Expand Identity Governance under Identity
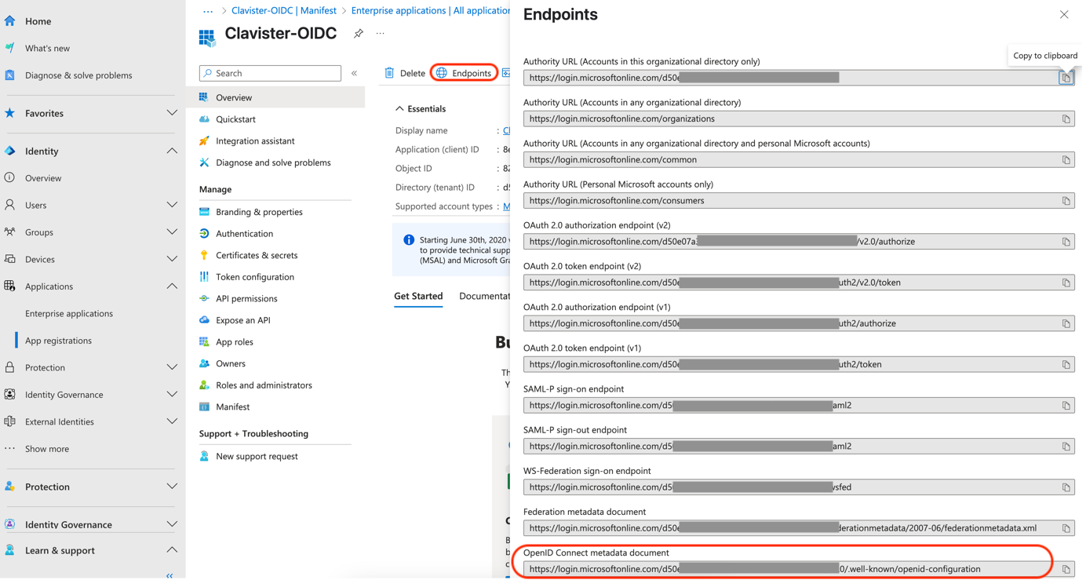Image resolution: width=1086 pixels, height=580 pixels. point(172,394)
